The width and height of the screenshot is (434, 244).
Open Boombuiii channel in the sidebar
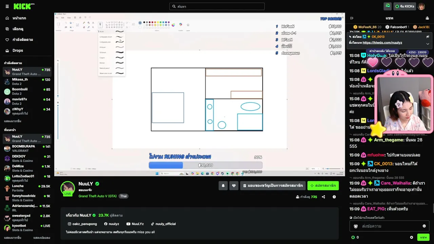[27, 91]
